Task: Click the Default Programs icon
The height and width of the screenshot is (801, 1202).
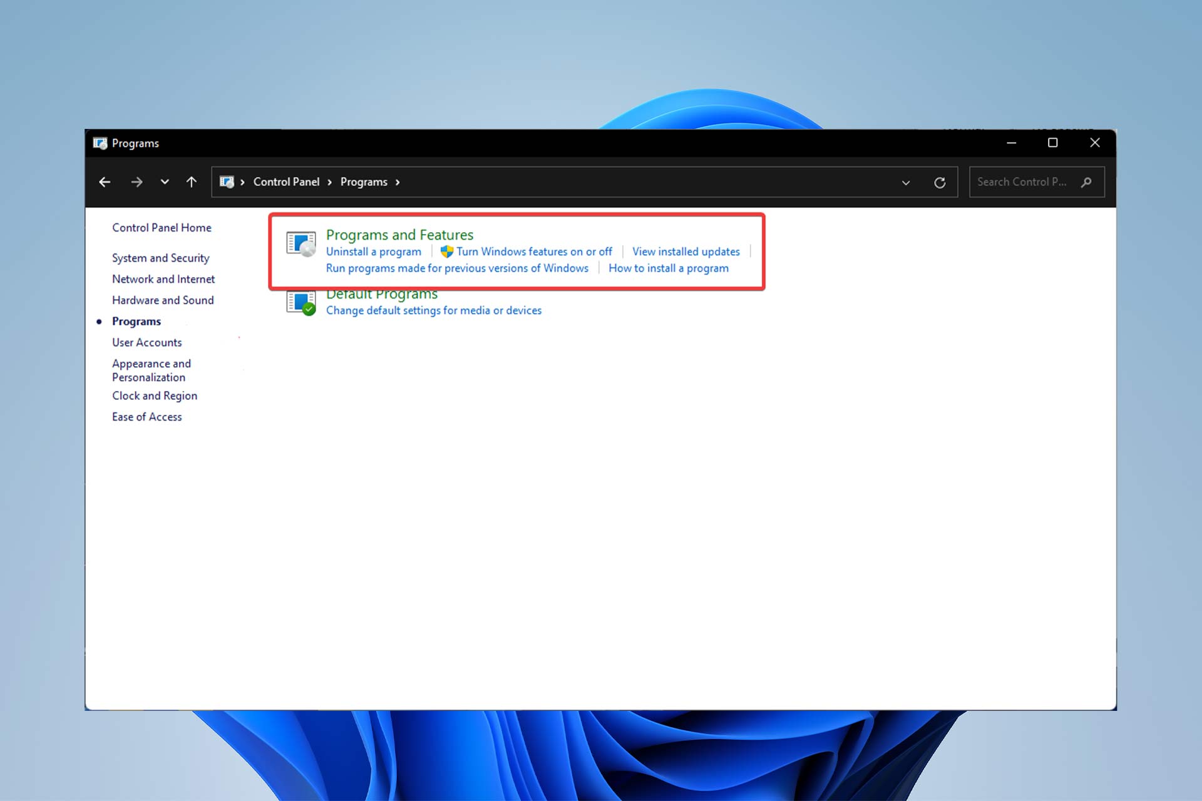Action: coord(300,302)
